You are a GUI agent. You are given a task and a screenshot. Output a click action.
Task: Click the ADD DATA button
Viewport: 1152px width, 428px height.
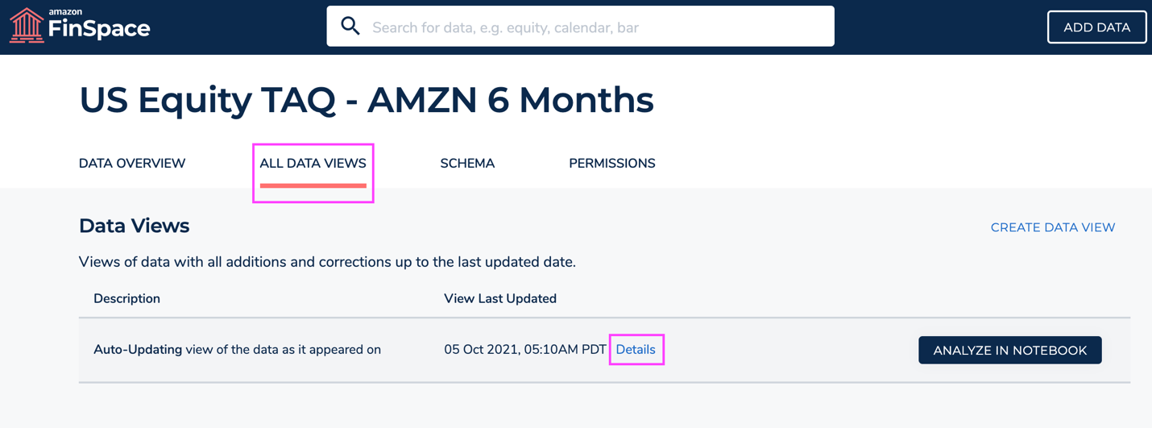1096,27
